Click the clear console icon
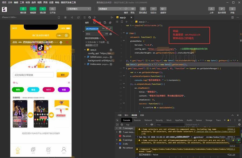Screen dimensions: 242x158 pyautogui.click(x=122, y=124)
